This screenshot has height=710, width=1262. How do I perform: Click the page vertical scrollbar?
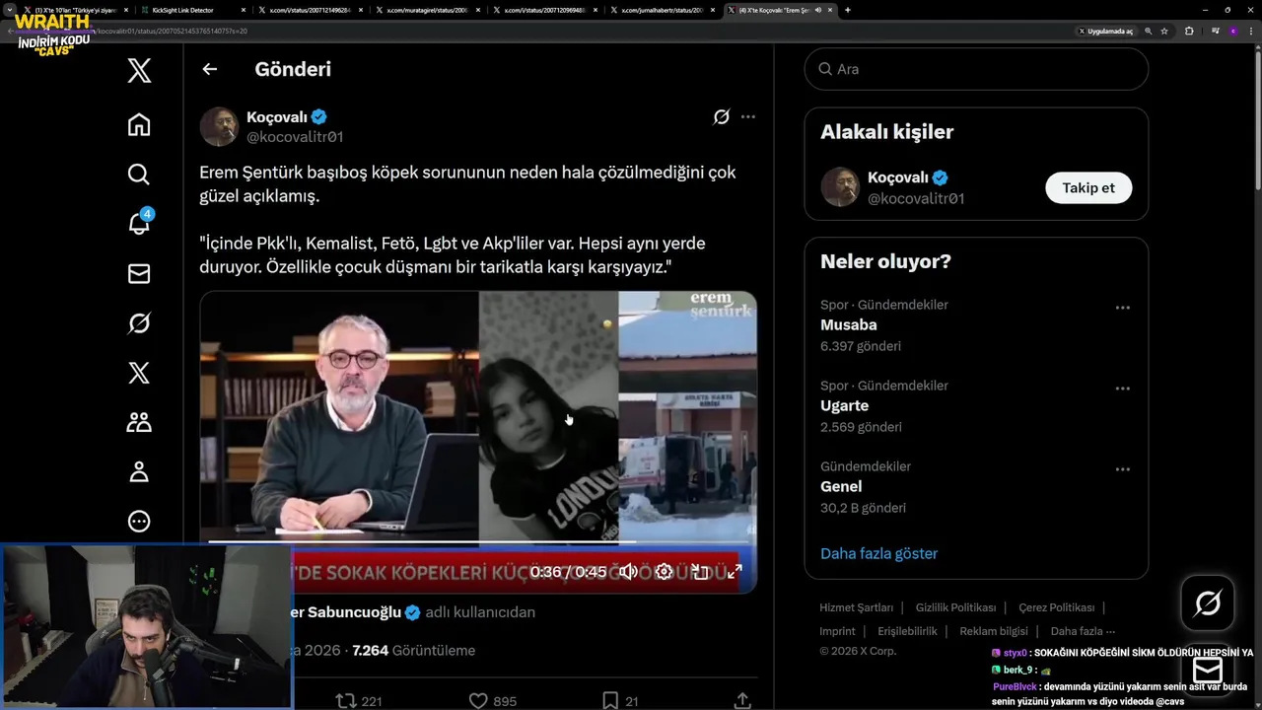point(1257,118)
